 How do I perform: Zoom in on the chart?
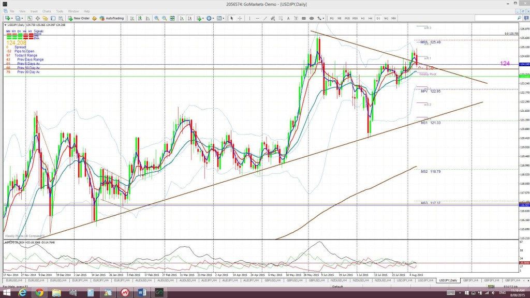pyautogui.click(x=157, y=18)
